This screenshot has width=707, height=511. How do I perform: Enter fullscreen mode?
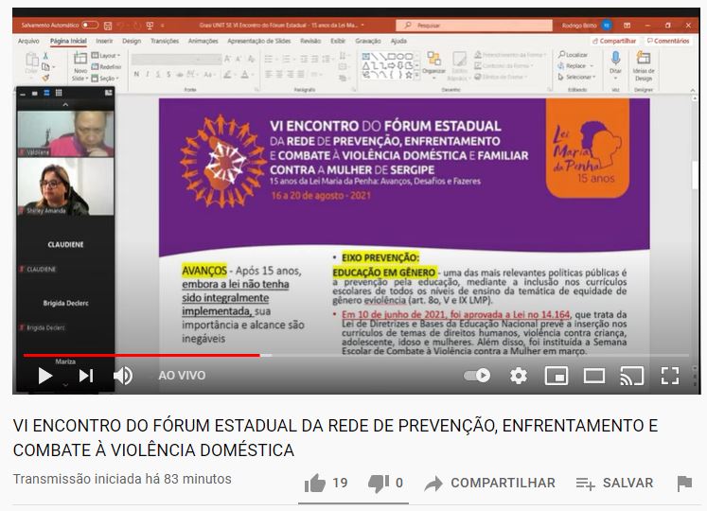669,376
